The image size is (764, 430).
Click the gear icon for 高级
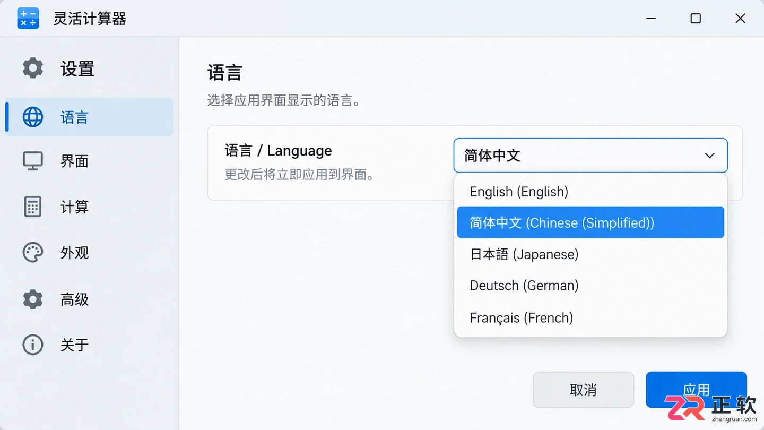[33, 299]
